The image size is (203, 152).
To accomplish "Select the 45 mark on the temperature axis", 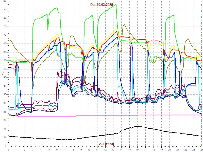I will (5, 78).
